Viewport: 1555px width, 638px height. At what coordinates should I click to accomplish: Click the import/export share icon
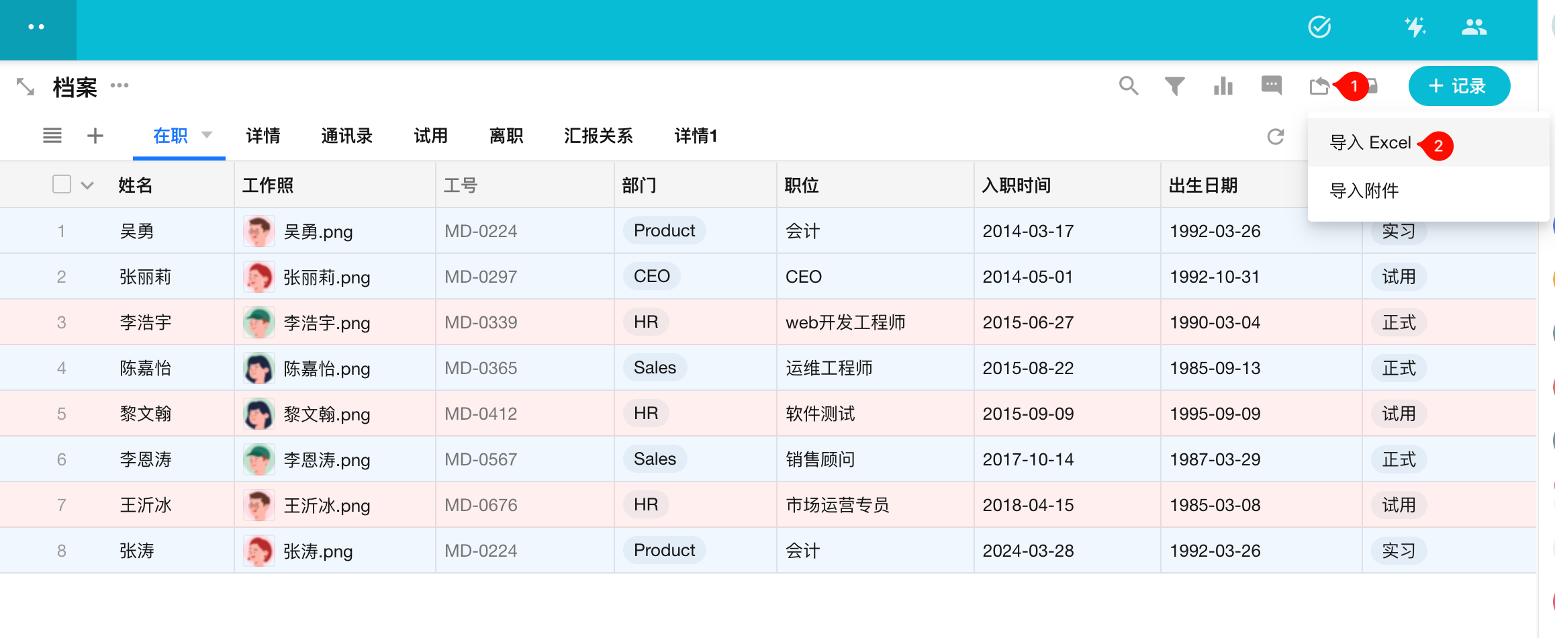pyautogui.click(x=1319, y=86)
